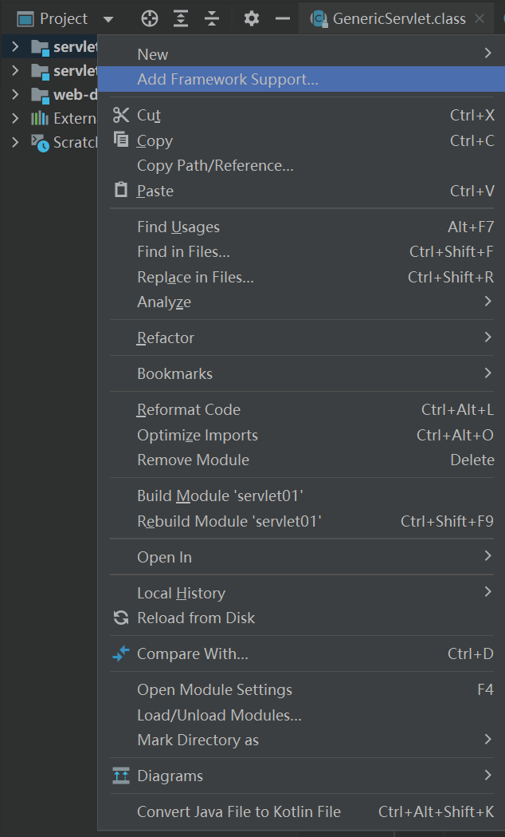This screenshot has height=837, width=505.
Task: Click the Expand All toolbar icon
Action: point(181,18)
